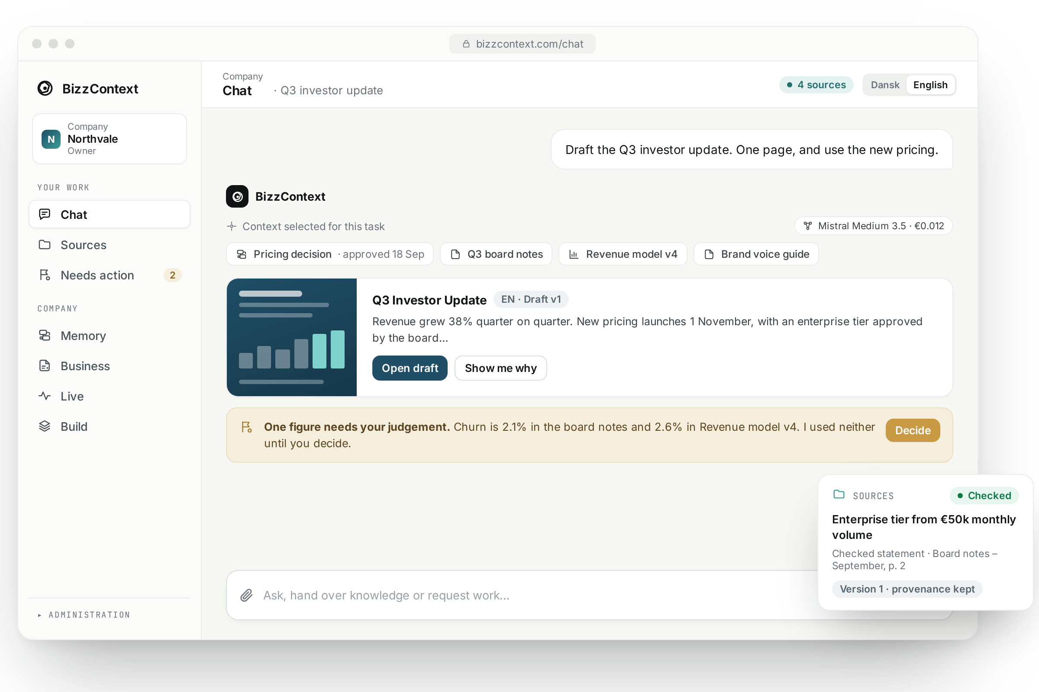Viewport: 1039px width, 692px height.
Task: Expand the Administration section
Action: pyautogui.click(x=84, y=615)
